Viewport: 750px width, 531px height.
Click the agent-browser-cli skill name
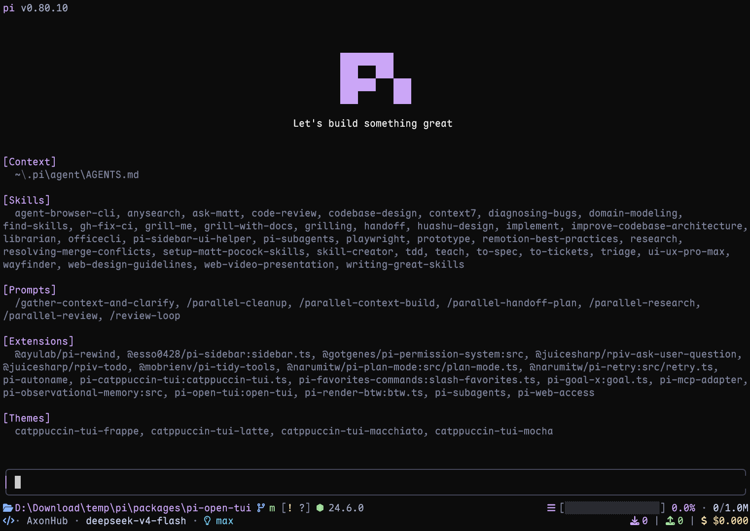(x=65, y=213)
